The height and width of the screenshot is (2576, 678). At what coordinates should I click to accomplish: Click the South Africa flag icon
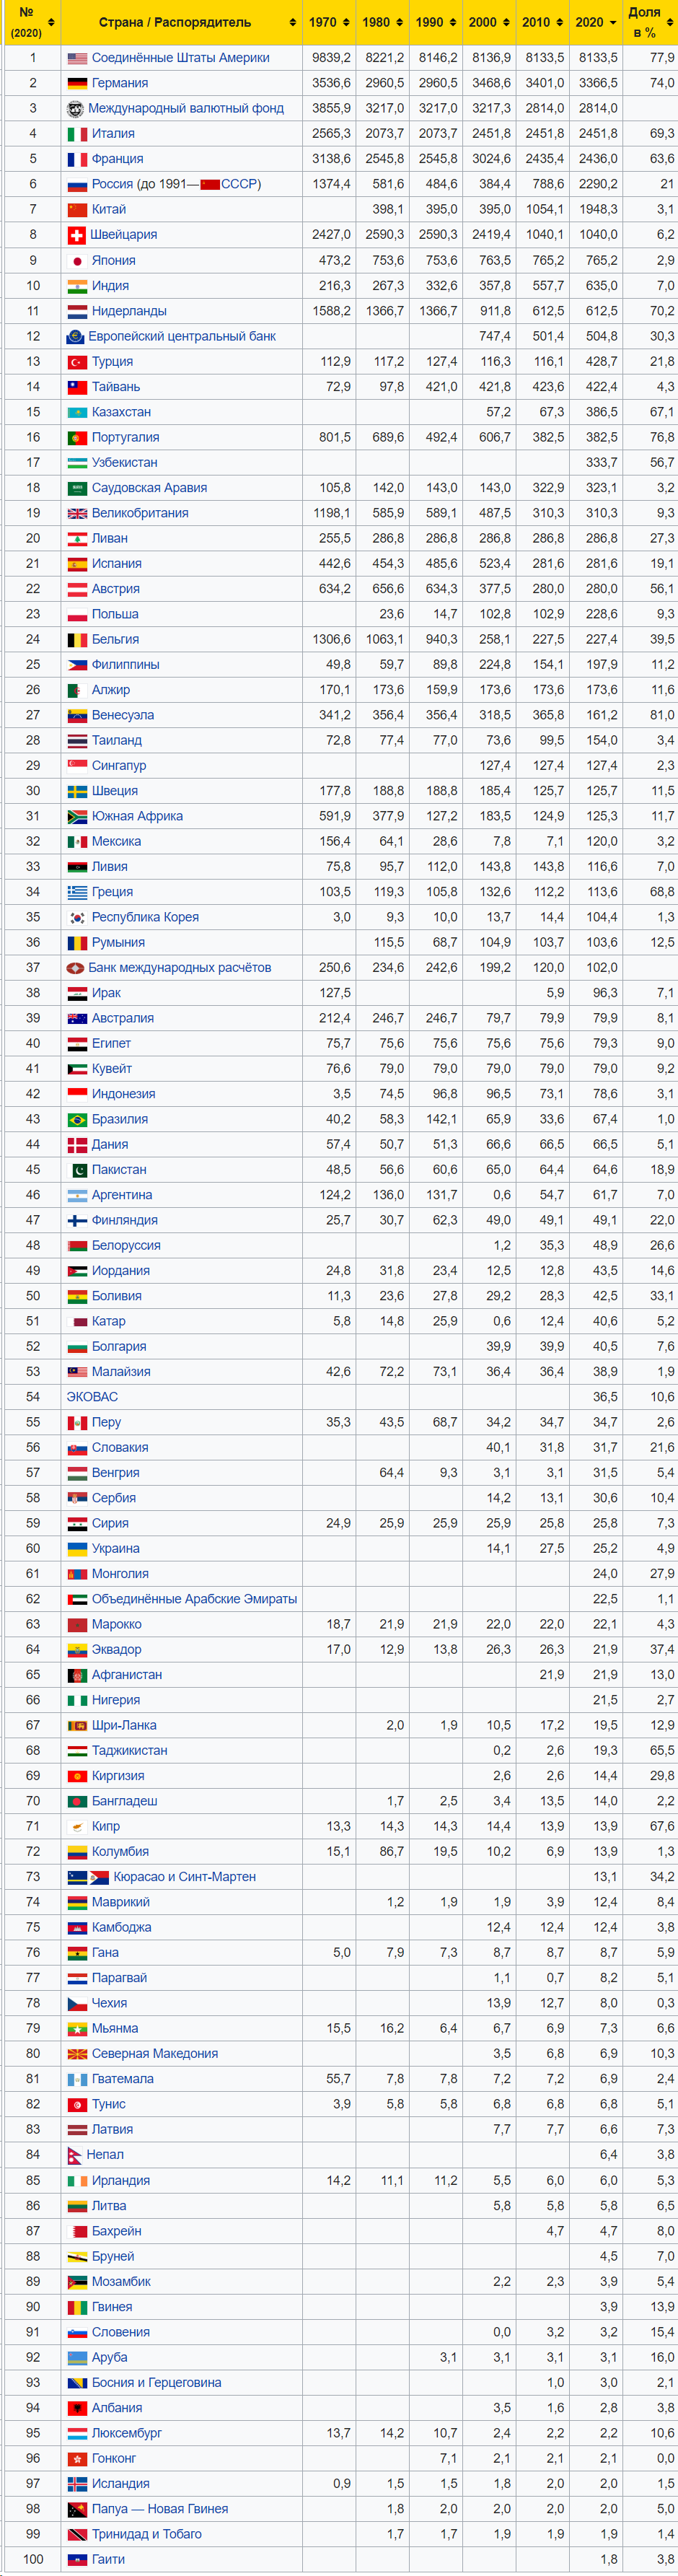pos(77,816)
